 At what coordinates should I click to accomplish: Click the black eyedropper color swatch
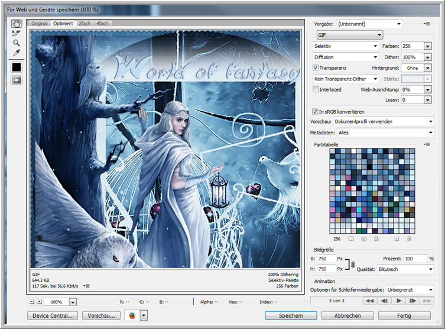click(17, 67)
